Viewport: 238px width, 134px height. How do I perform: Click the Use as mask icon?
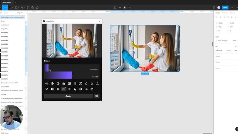[x=125, y=7]
